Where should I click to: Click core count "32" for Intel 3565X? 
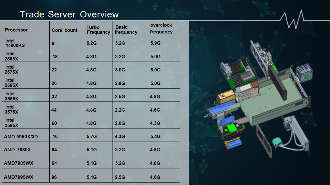54,96
